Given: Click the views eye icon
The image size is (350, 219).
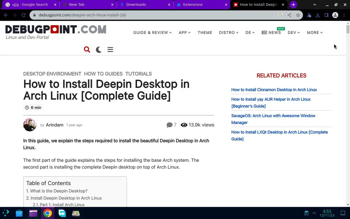Looking at the screenshot, I should click(184, 125).
